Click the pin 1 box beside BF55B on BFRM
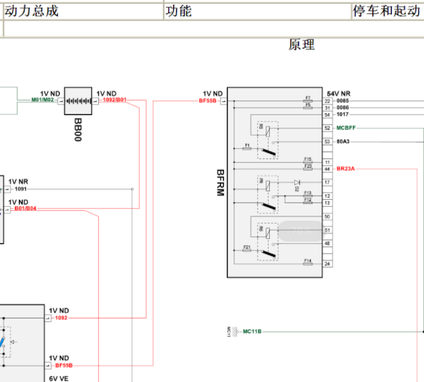Image resolution: width=424 pixels, height=382 pixels. point(224,101)
